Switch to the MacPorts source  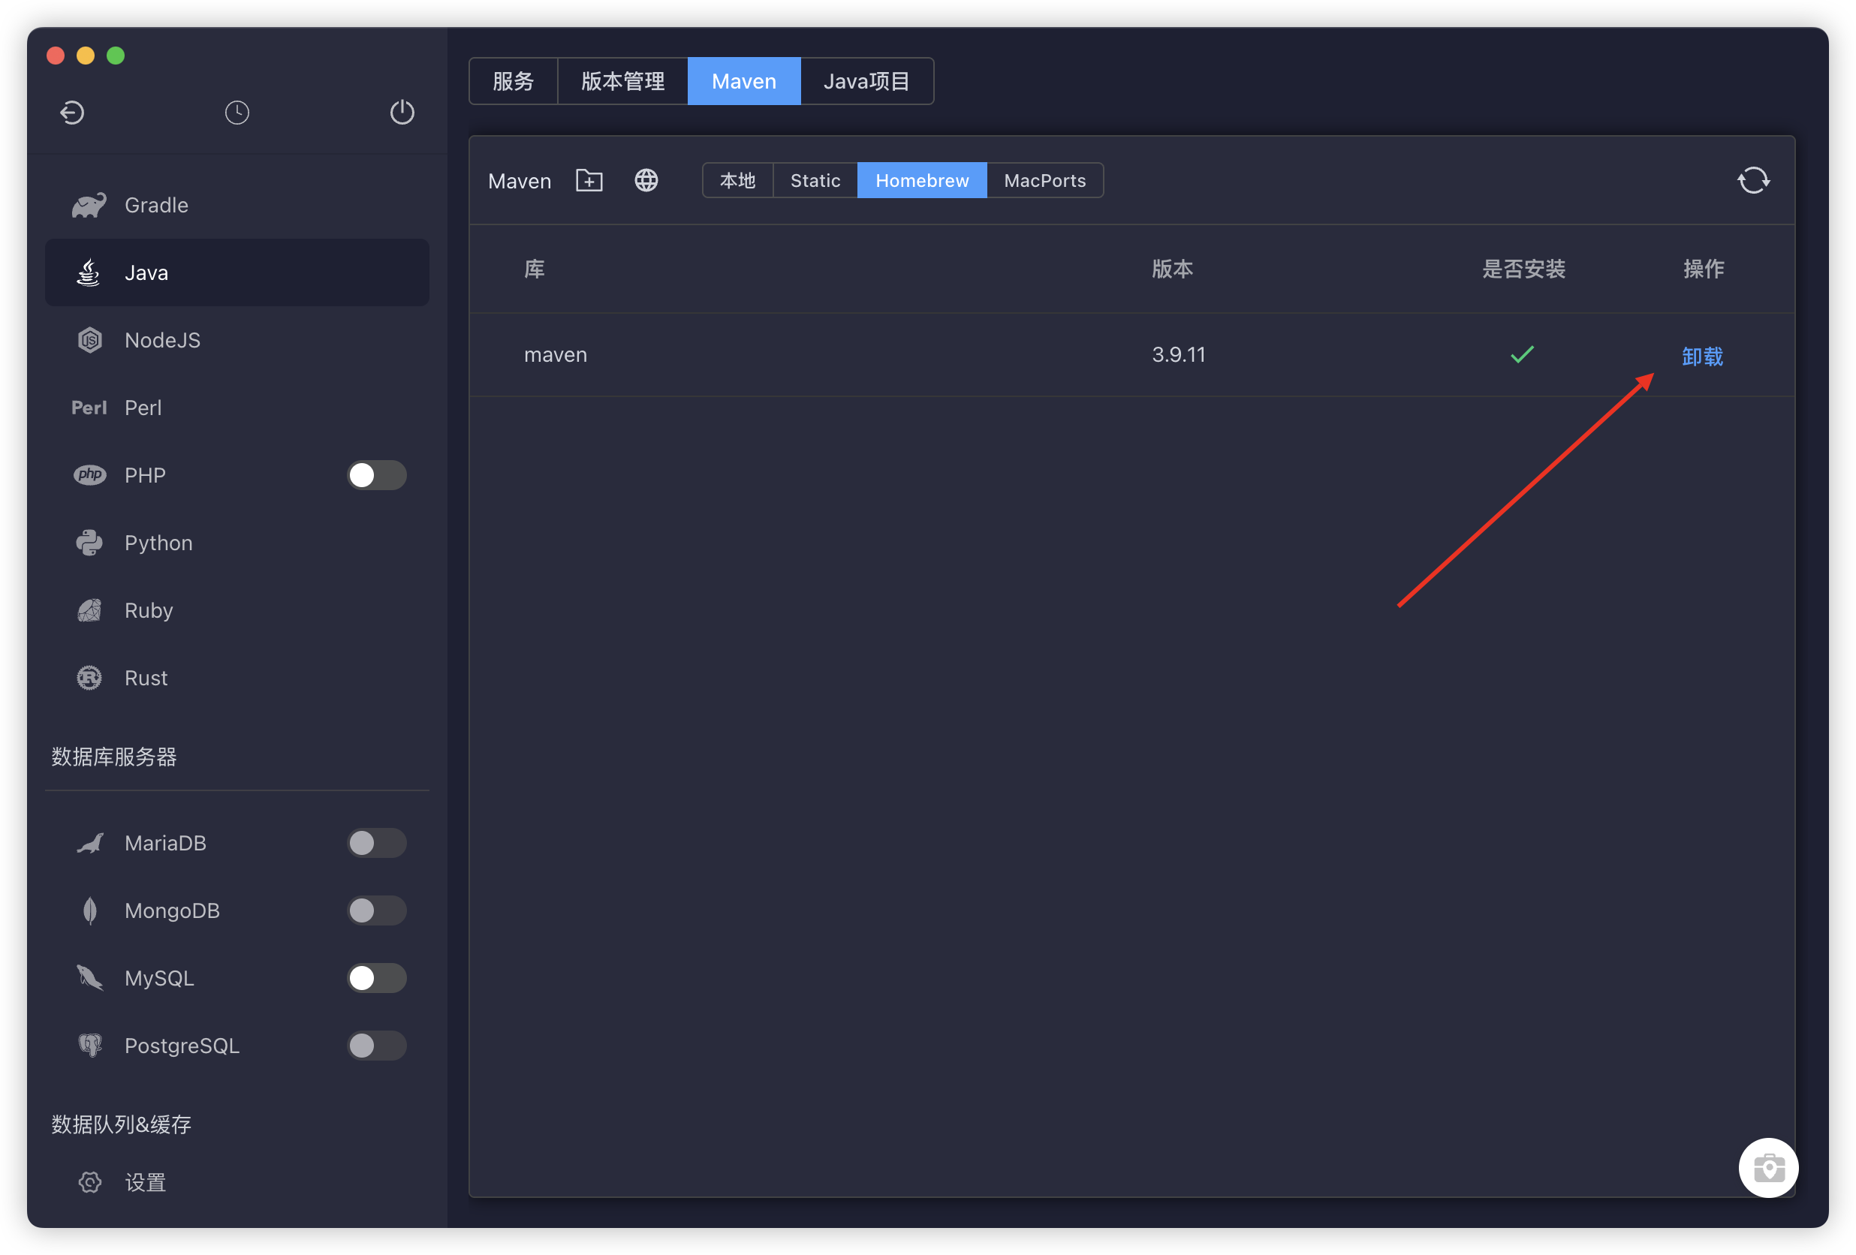tap(1044, 180)
